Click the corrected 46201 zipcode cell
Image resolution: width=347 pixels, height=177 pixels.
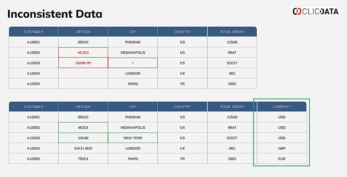coord(83,127)
